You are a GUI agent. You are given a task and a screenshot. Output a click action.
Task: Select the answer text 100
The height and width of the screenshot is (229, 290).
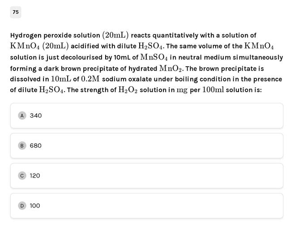35,205
